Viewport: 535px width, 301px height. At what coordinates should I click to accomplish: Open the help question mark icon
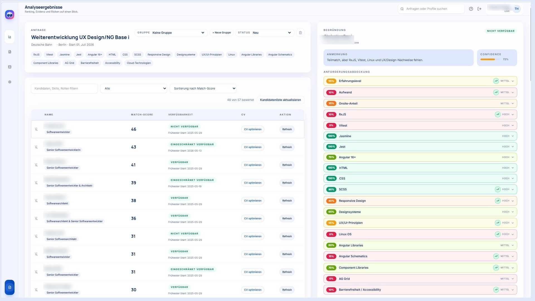(x=471, y=9)
